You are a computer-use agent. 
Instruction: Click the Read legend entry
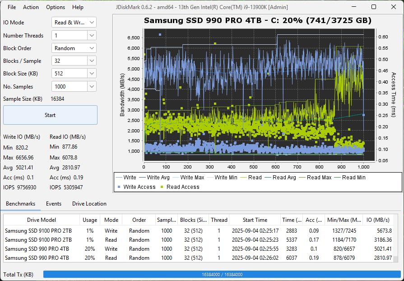tap(251, 178)
